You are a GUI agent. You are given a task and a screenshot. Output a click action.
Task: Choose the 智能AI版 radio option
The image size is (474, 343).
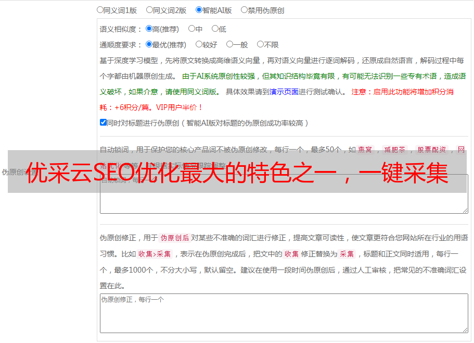pyautogui.click(x=199, y=10)
